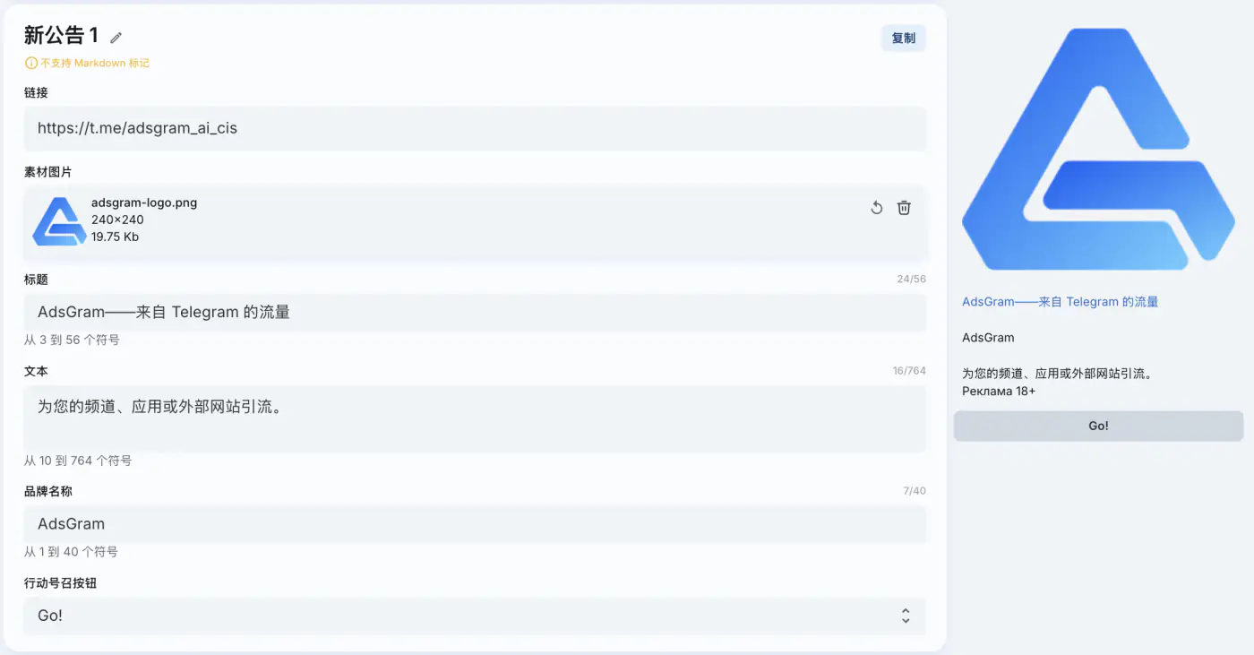Click the Go! button in the ad preview
1254x655 pixels.
pyautogui.click(x=1098, y=427)
